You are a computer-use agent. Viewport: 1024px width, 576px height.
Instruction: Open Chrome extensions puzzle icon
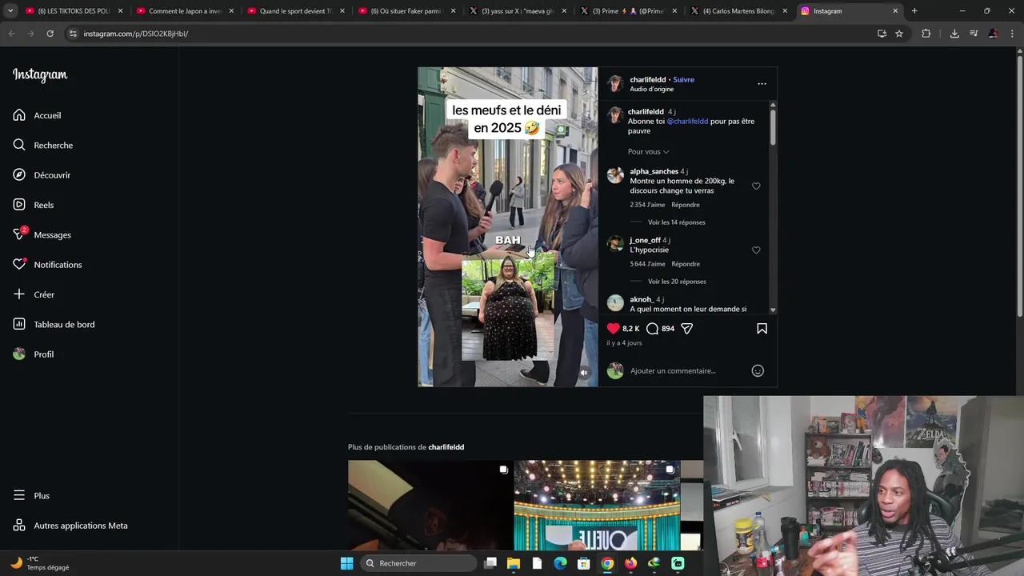[926, 34]
